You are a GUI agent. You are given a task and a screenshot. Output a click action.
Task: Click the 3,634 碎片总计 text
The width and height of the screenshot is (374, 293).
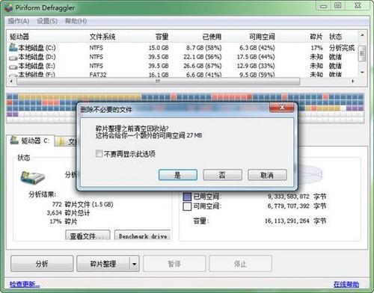(68, 213)
